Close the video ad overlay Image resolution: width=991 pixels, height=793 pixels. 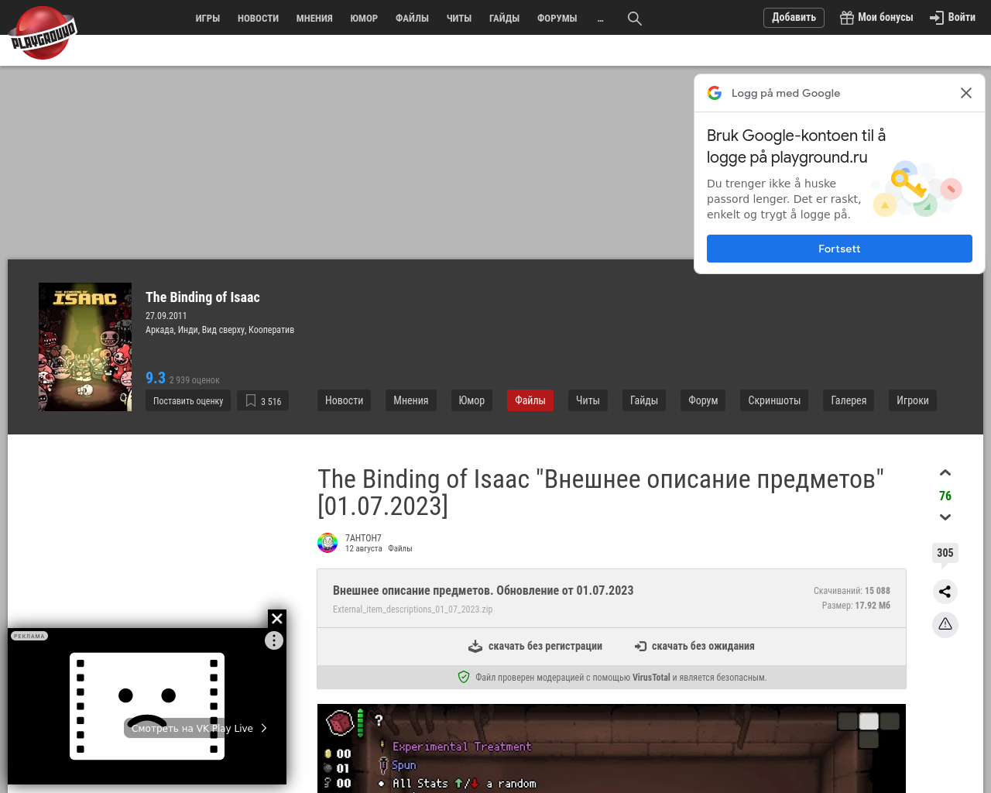[277, 619]
